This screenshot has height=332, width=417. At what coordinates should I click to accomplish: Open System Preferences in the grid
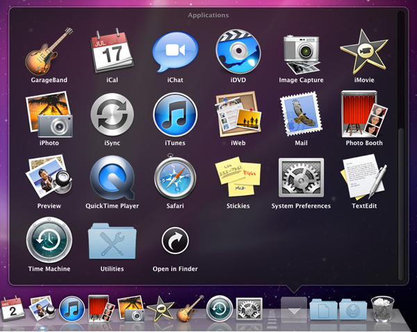point(301,178)
